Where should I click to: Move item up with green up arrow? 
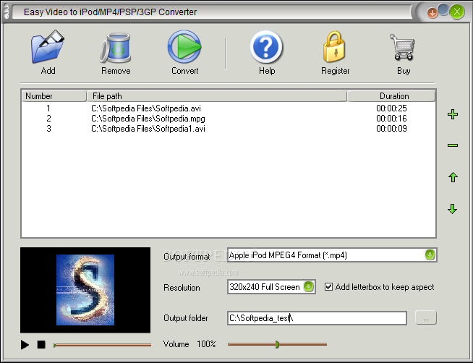tap(453, 177)
